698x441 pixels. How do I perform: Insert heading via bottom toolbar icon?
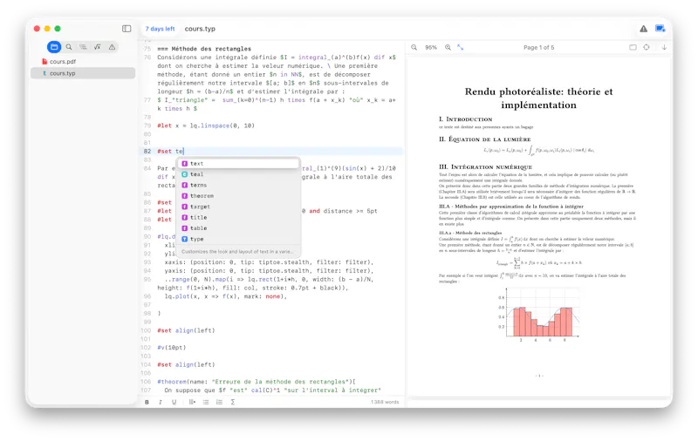pyautogui.click(x=192, y=402)
